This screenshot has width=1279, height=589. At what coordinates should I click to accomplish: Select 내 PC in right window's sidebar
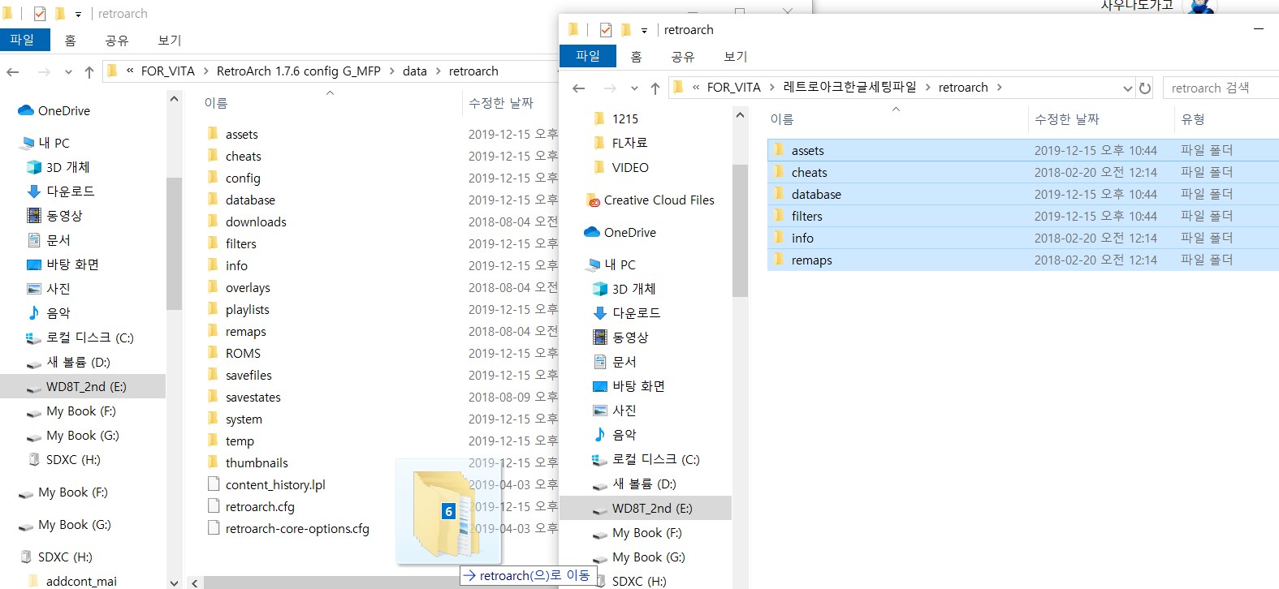pos(620,264)
